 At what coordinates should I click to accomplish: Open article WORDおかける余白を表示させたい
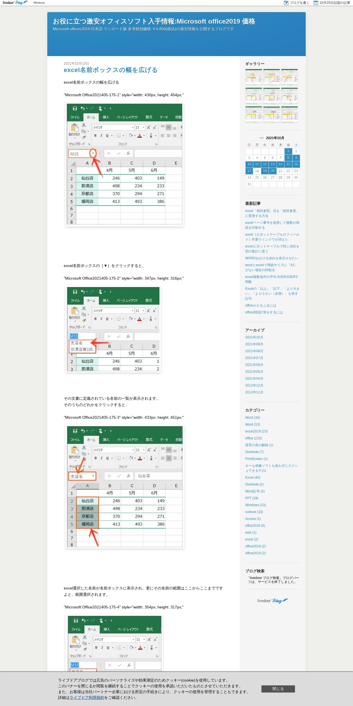(x=272, y=258)
